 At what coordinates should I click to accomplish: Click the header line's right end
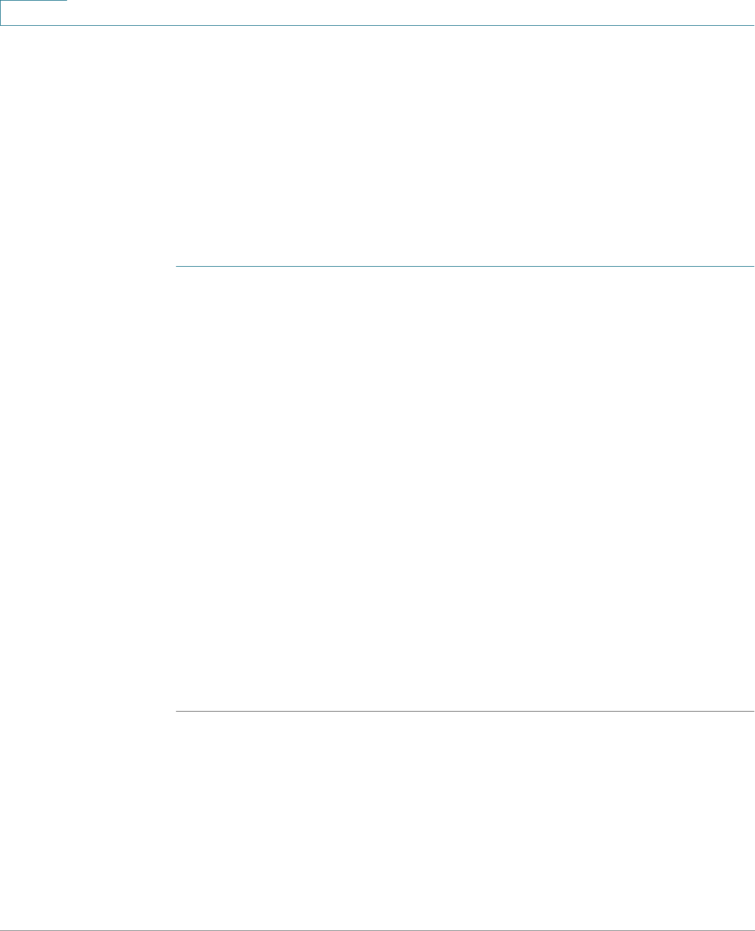752,25
